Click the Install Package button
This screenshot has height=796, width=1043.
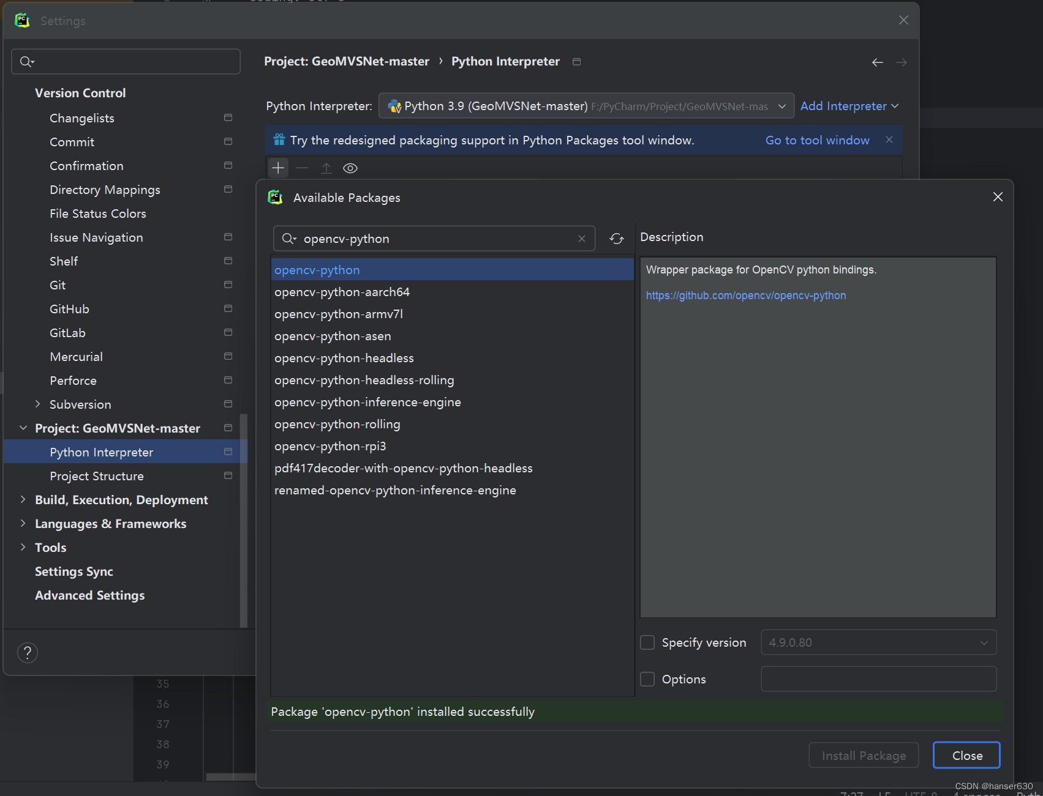[864, 756]
